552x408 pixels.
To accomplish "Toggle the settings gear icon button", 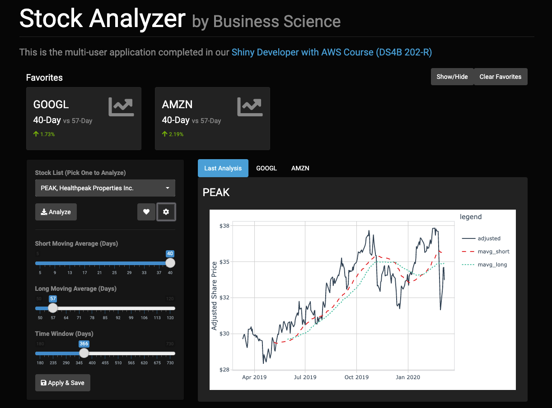I will coord(166,212).
